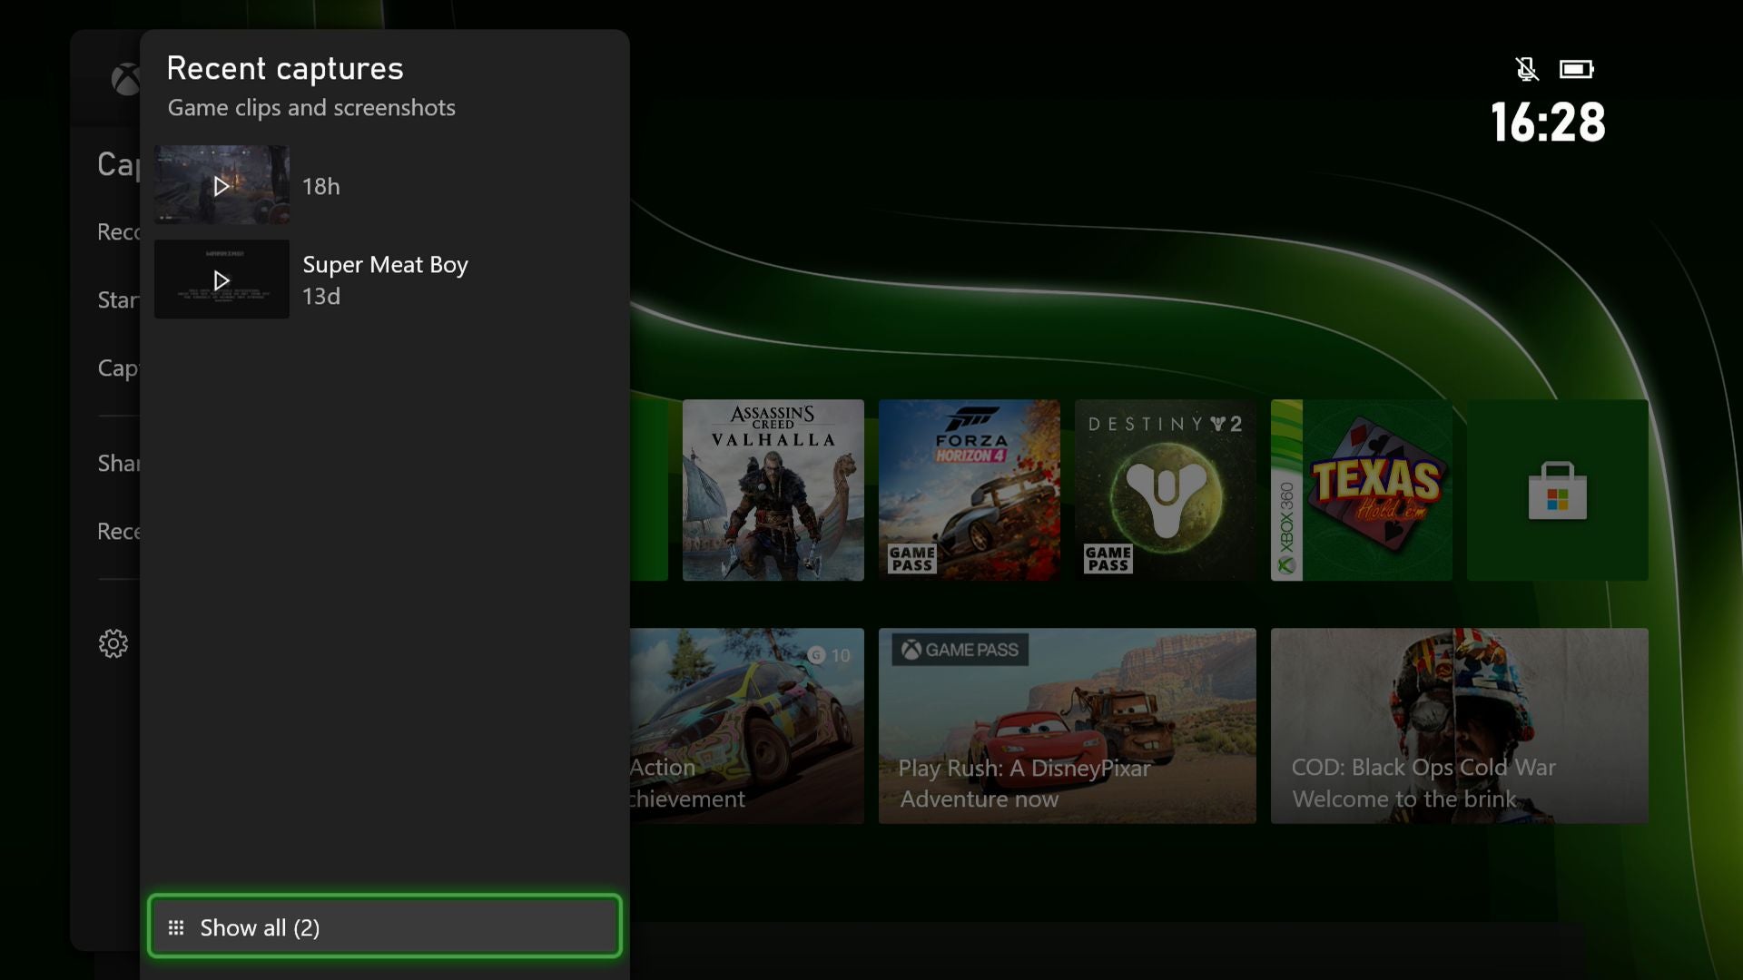The image size is (1743, 980).
Task: Select the Shar... item in guide sidebar
Action: pos(118,463)
